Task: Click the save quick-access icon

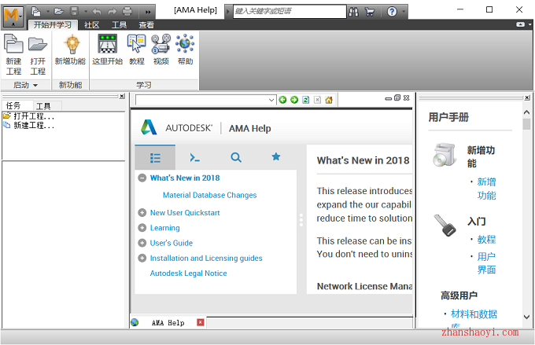Action: [x=74, y=12]
